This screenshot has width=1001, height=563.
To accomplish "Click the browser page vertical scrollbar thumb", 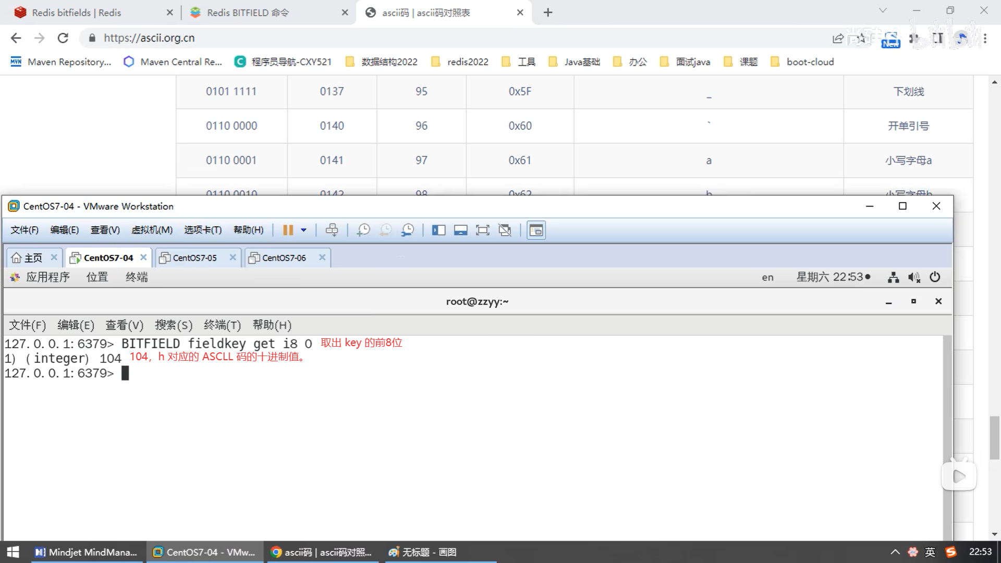I will tap(994, 438).
